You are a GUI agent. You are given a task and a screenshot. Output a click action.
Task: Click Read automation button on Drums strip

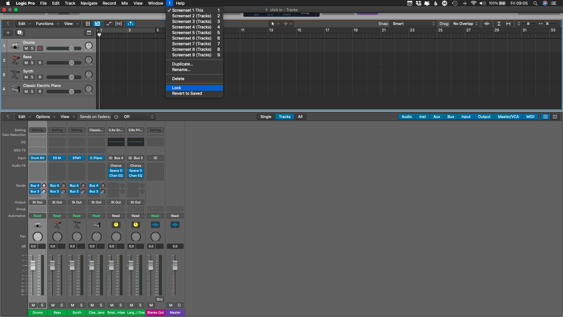pyautogui.click(x=37, y=216)
